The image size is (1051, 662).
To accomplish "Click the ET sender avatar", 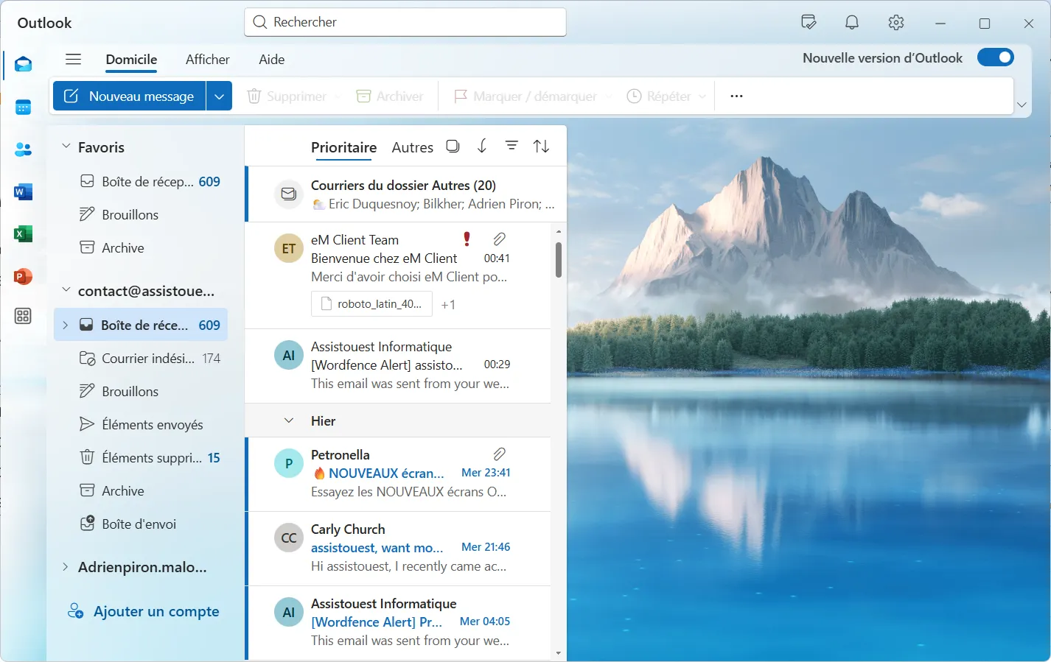I will tap(289, 249).
